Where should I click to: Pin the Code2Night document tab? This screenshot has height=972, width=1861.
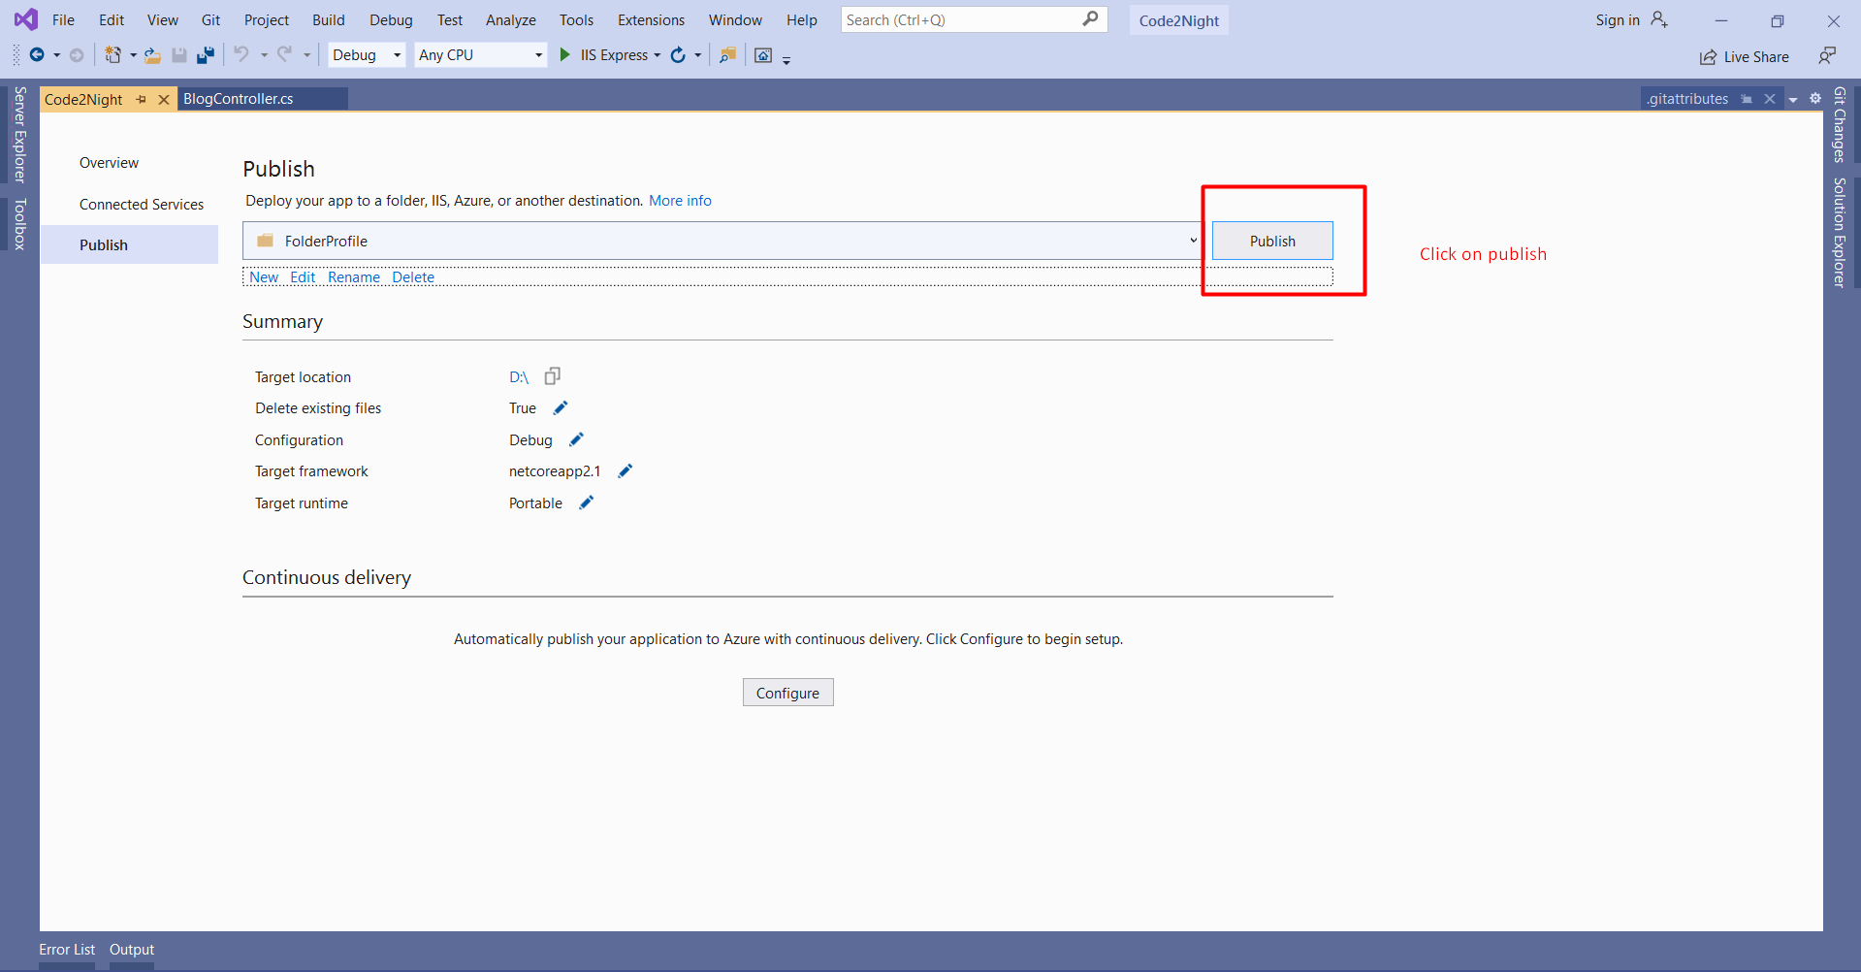(142, 99)
